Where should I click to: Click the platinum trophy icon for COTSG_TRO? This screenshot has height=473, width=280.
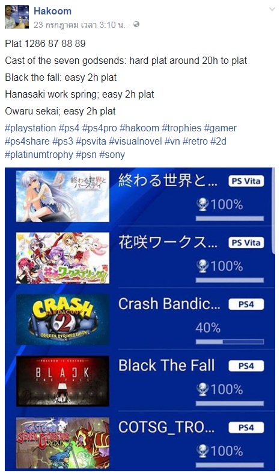[202, 451]
